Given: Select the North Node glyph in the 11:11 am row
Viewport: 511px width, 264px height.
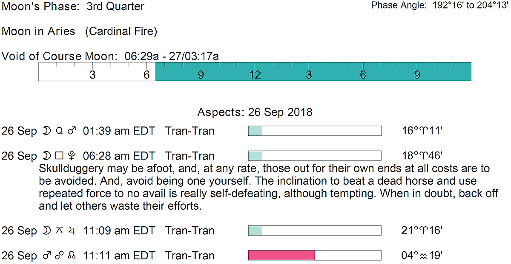Looking at the screenshot, I should 72,256.
